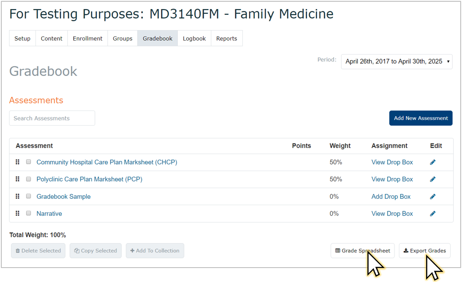Click the drag handle beside the Gradebook Sample row
Screen dimensions: 462x282
[18, 196]
